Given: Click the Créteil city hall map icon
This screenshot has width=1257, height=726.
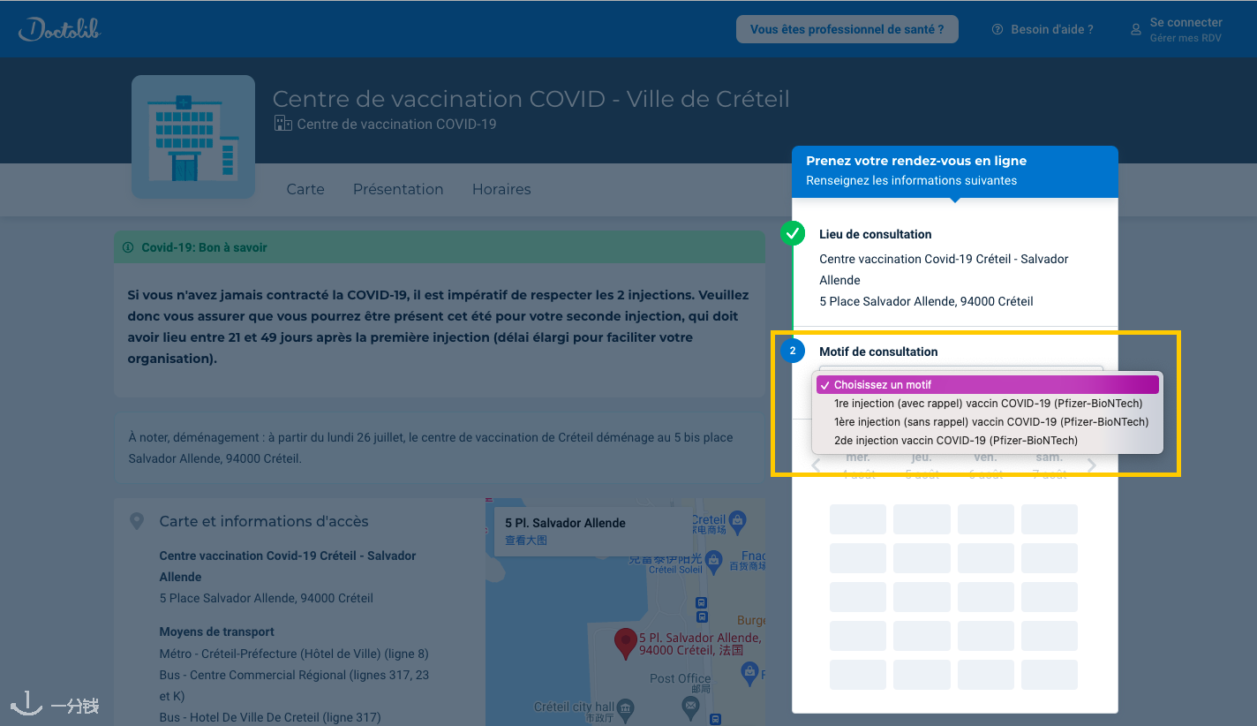Looking at the screenshot, I should (x=626, y=707).
